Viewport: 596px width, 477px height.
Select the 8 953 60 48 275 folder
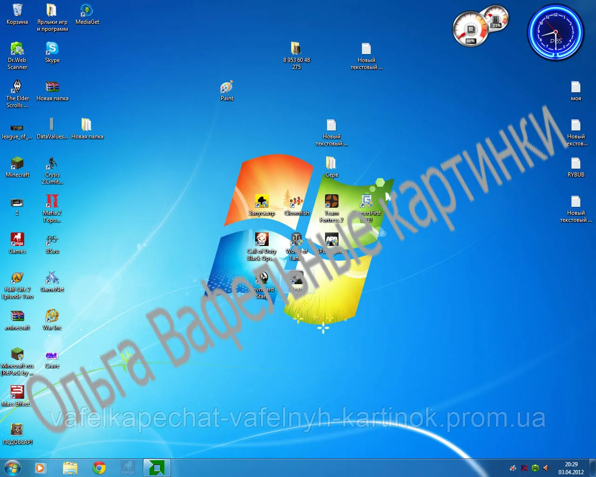(x=297, y=56)
